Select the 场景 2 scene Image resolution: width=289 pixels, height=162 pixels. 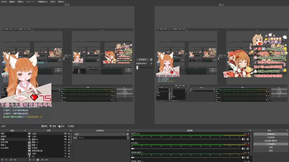(x=13, y=145)
